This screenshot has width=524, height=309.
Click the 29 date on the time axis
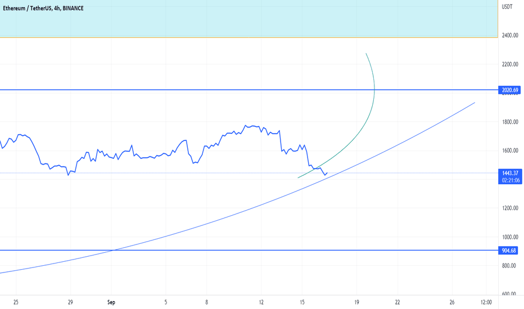[x=70, y=302]
